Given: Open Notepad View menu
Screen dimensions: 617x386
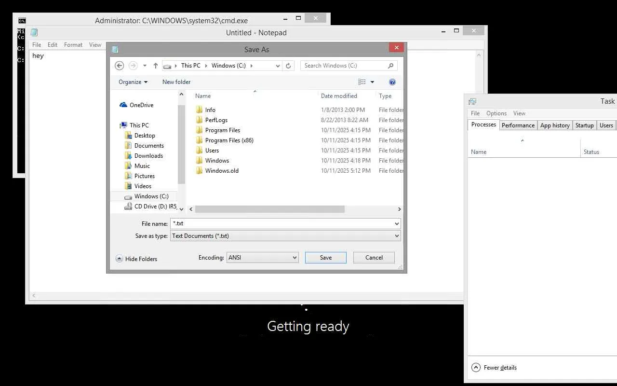Looking at the screenshot, I should pyautogui.click(x=95, y=45).
